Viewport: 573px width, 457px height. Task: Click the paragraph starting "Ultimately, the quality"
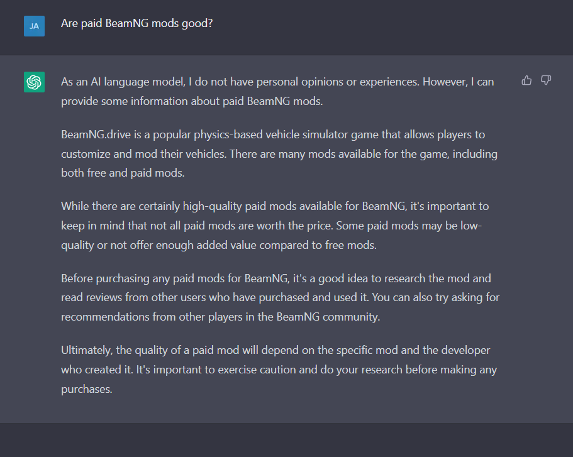click(279, 369)
